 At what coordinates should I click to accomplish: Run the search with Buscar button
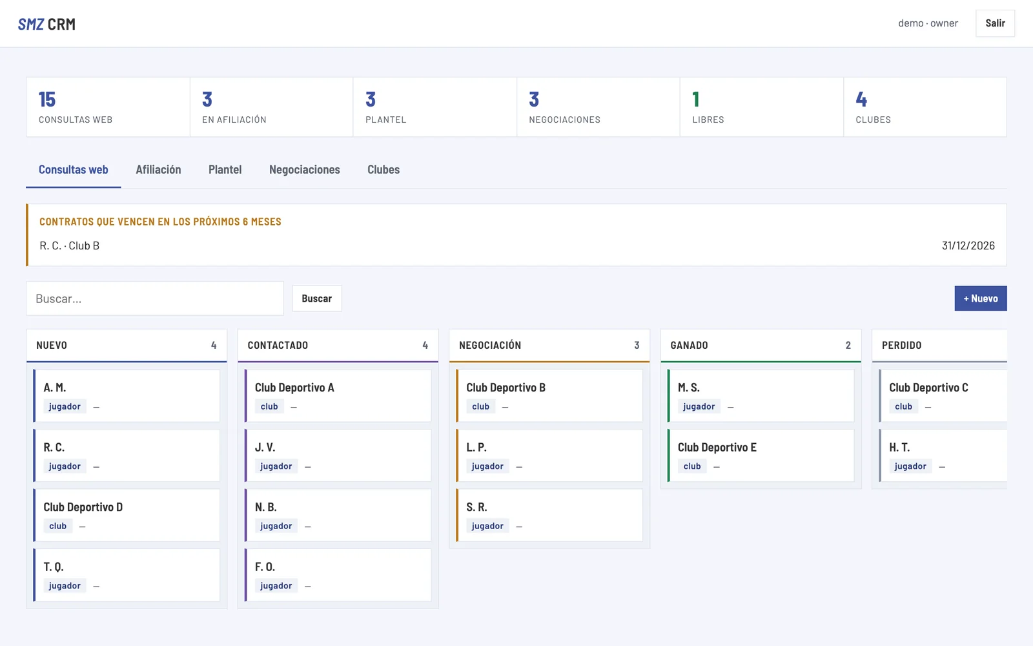point(317,298)
